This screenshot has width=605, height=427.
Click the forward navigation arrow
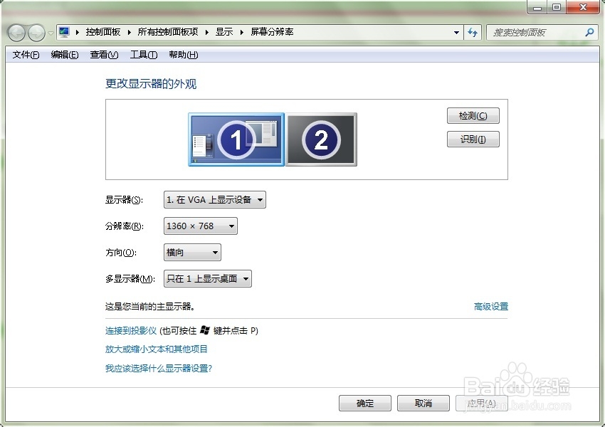pyautogui.click(x=34, y=32)
